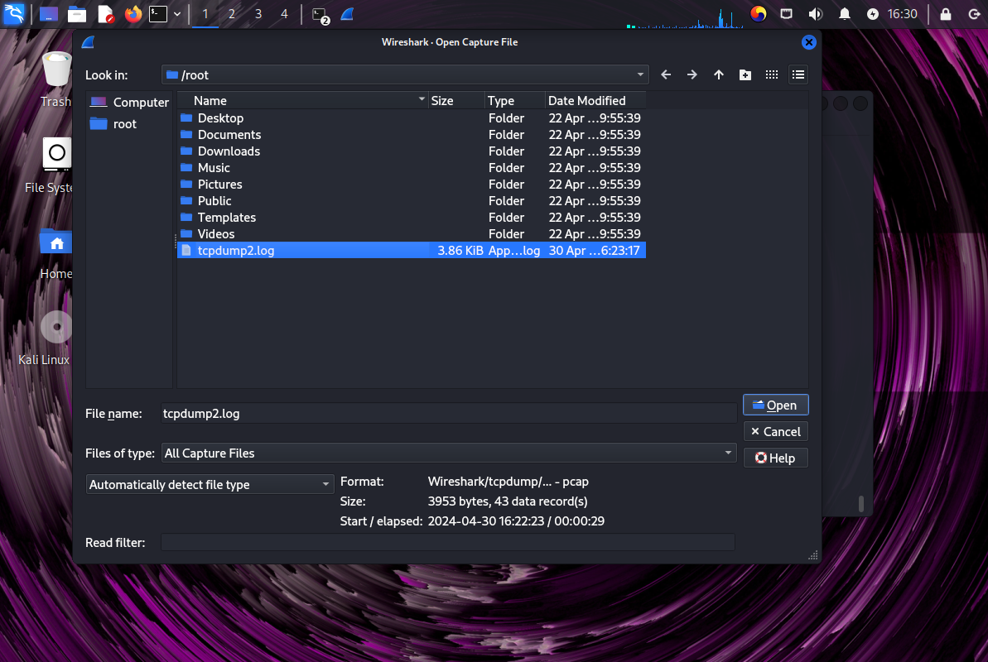
Task: Click Name column sort arrow
Action: (x=422, y=99)
